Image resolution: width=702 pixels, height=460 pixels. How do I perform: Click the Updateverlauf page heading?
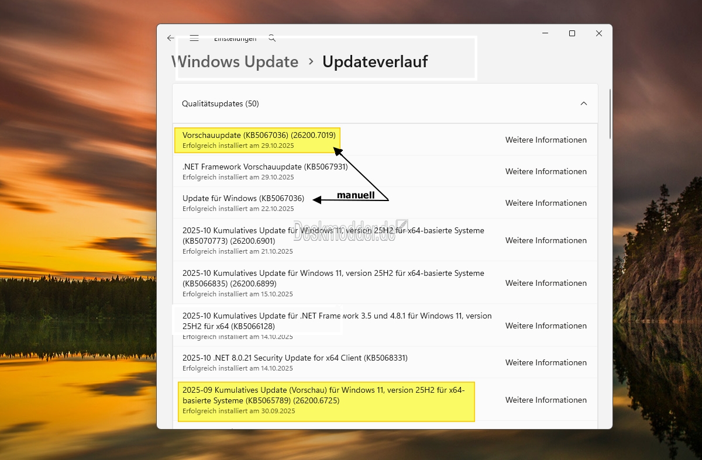(x=375, y=61)
